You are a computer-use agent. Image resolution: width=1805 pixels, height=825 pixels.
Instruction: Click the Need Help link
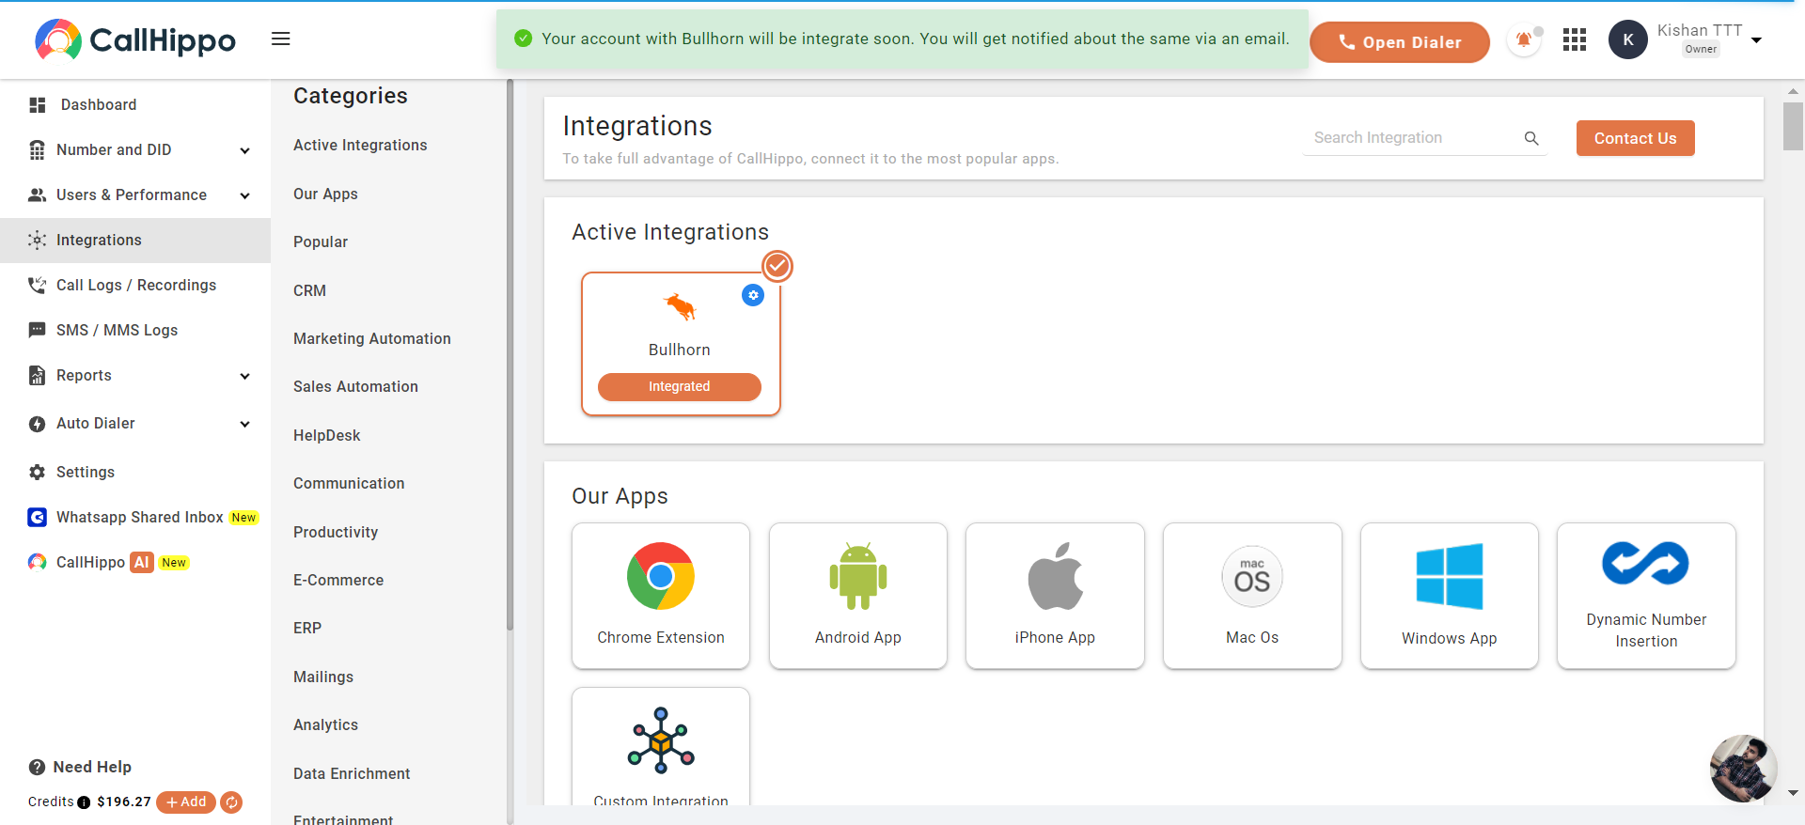click(x=92, y=768)
